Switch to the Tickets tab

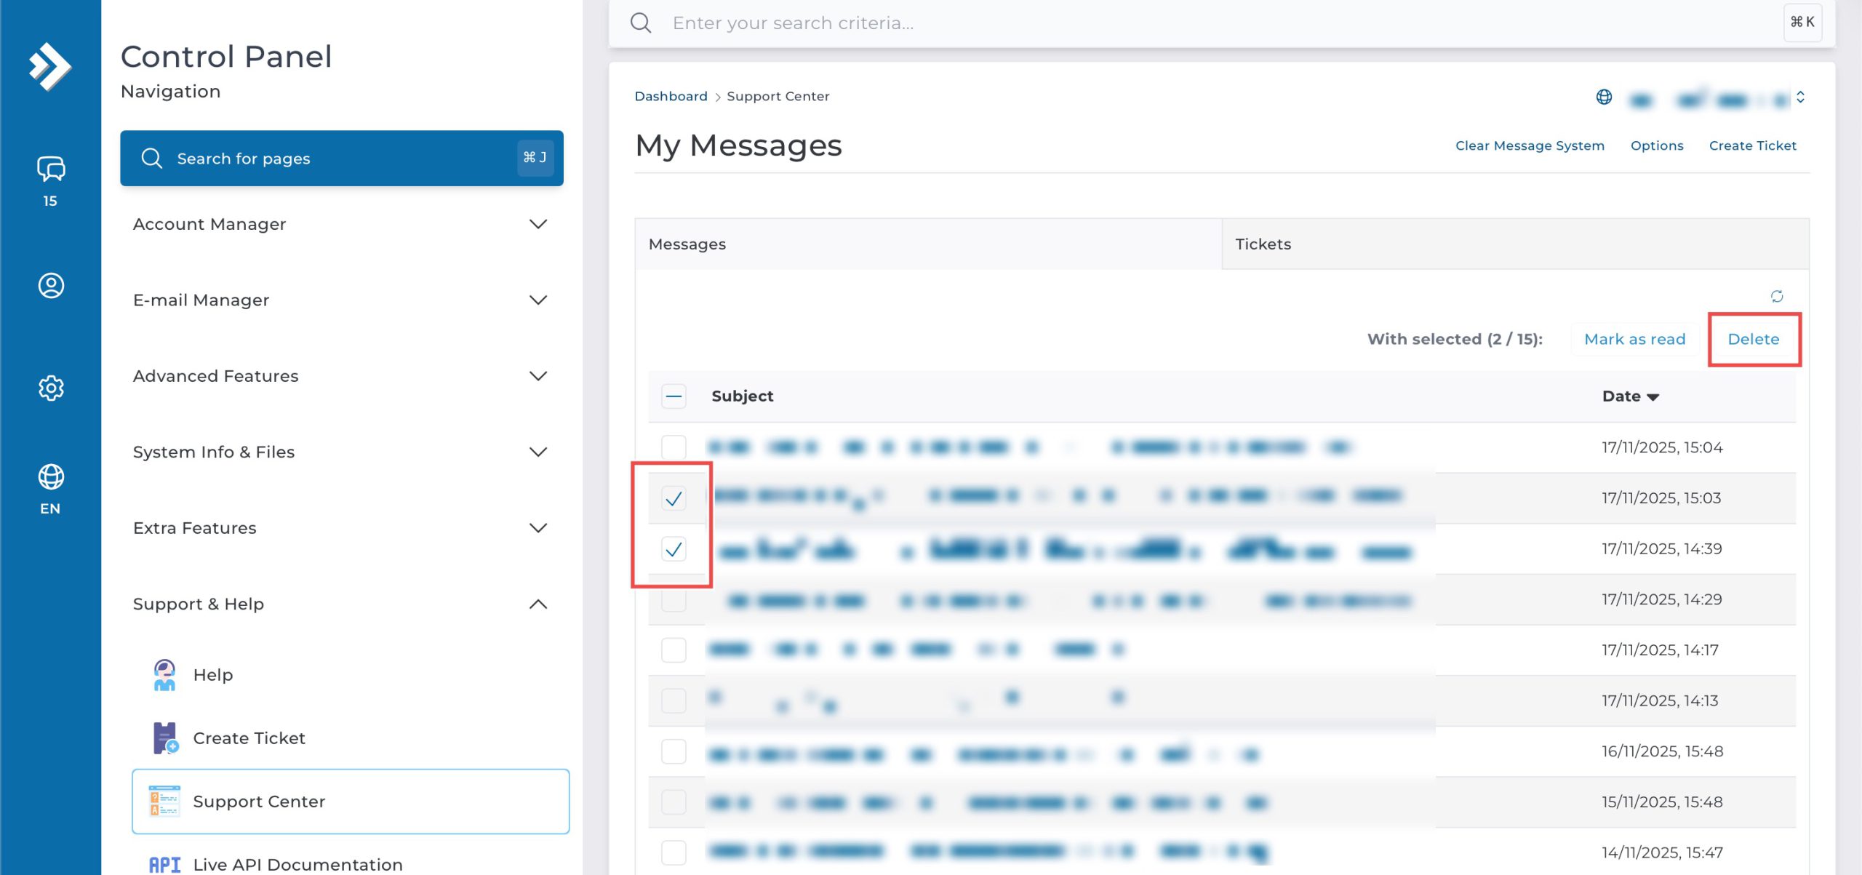click(x=1263, y=244)
